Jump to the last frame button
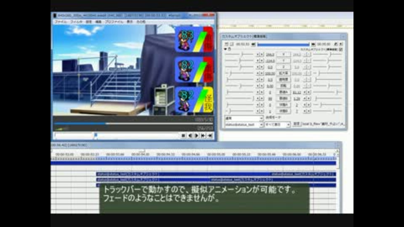404x227 pixels. 210,136
